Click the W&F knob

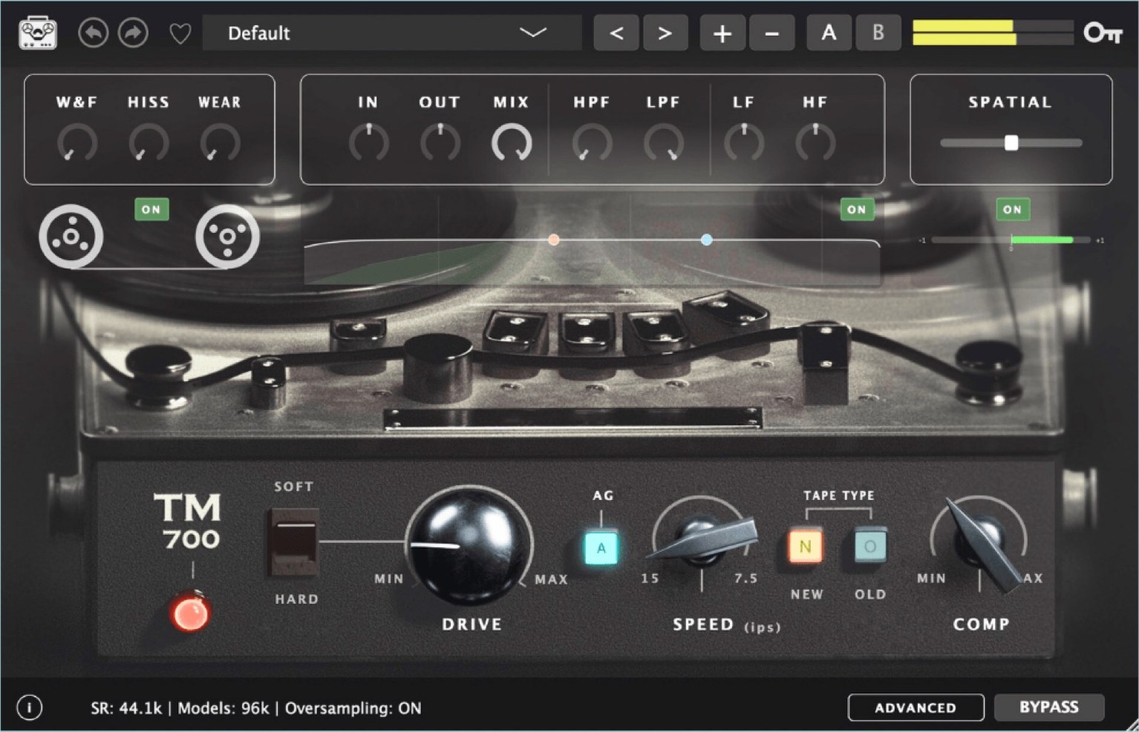[77, 142]
